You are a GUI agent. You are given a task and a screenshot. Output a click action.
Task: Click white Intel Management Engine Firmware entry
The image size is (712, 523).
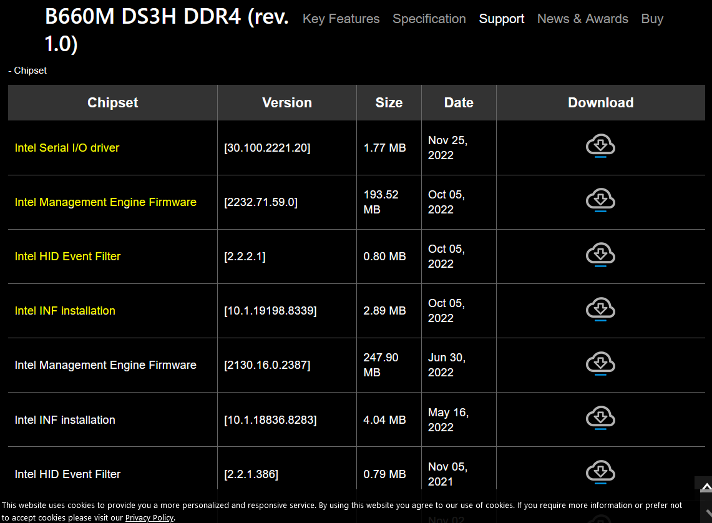(x=105, y=365)
